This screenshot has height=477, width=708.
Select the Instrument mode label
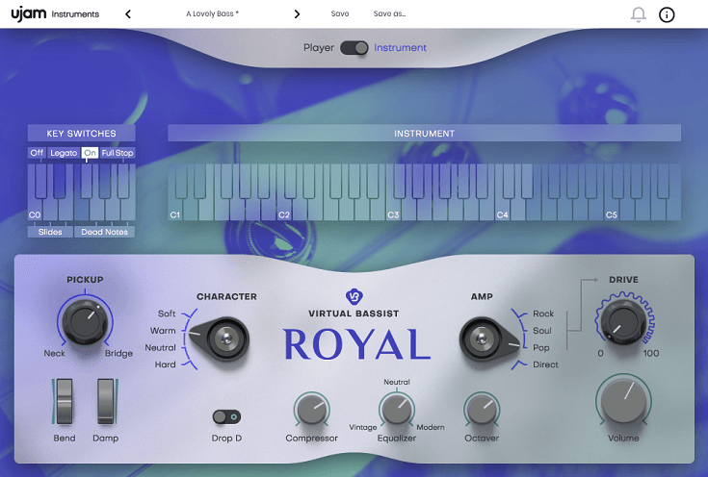[400, 48]
